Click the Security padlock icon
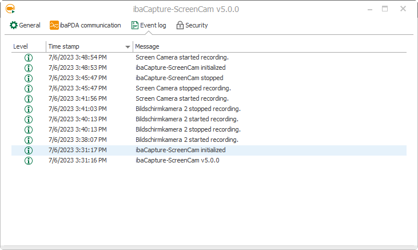This screenshot has width=418, height=250. point(180,25)
